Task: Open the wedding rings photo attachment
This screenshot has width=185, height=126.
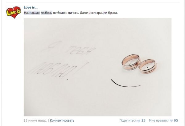Action: 97,67
